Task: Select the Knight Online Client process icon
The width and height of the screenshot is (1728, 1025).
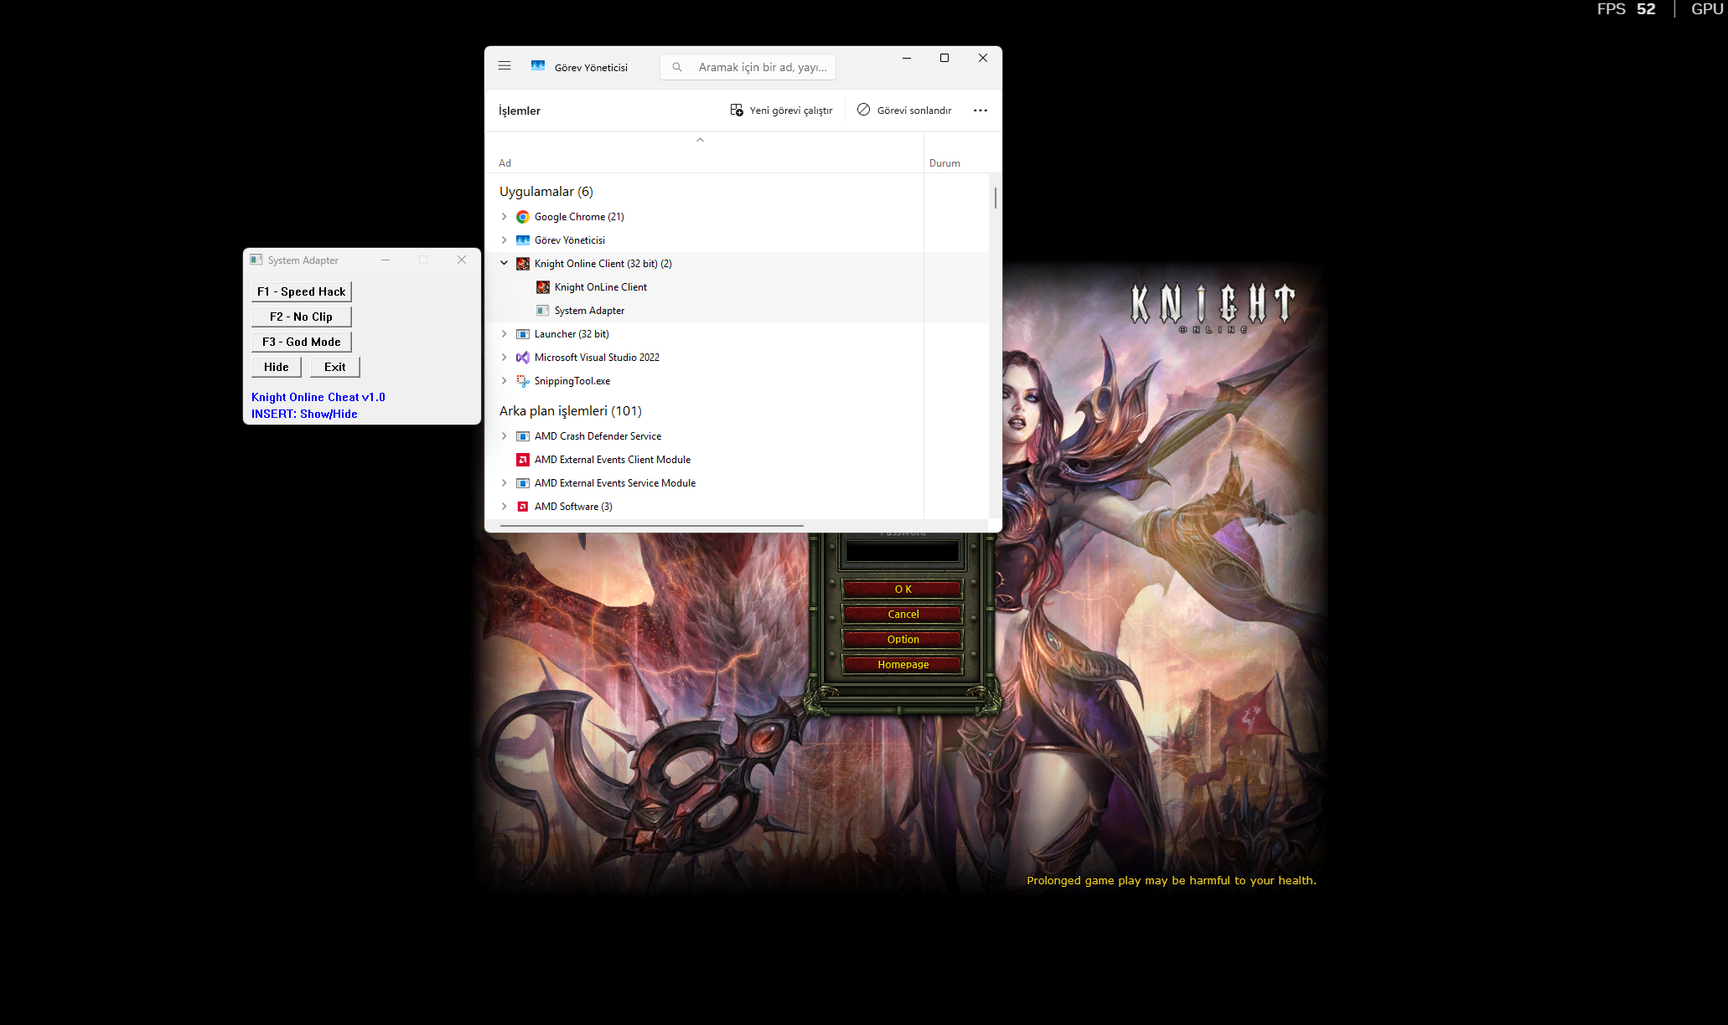Action: pos(523,264)
